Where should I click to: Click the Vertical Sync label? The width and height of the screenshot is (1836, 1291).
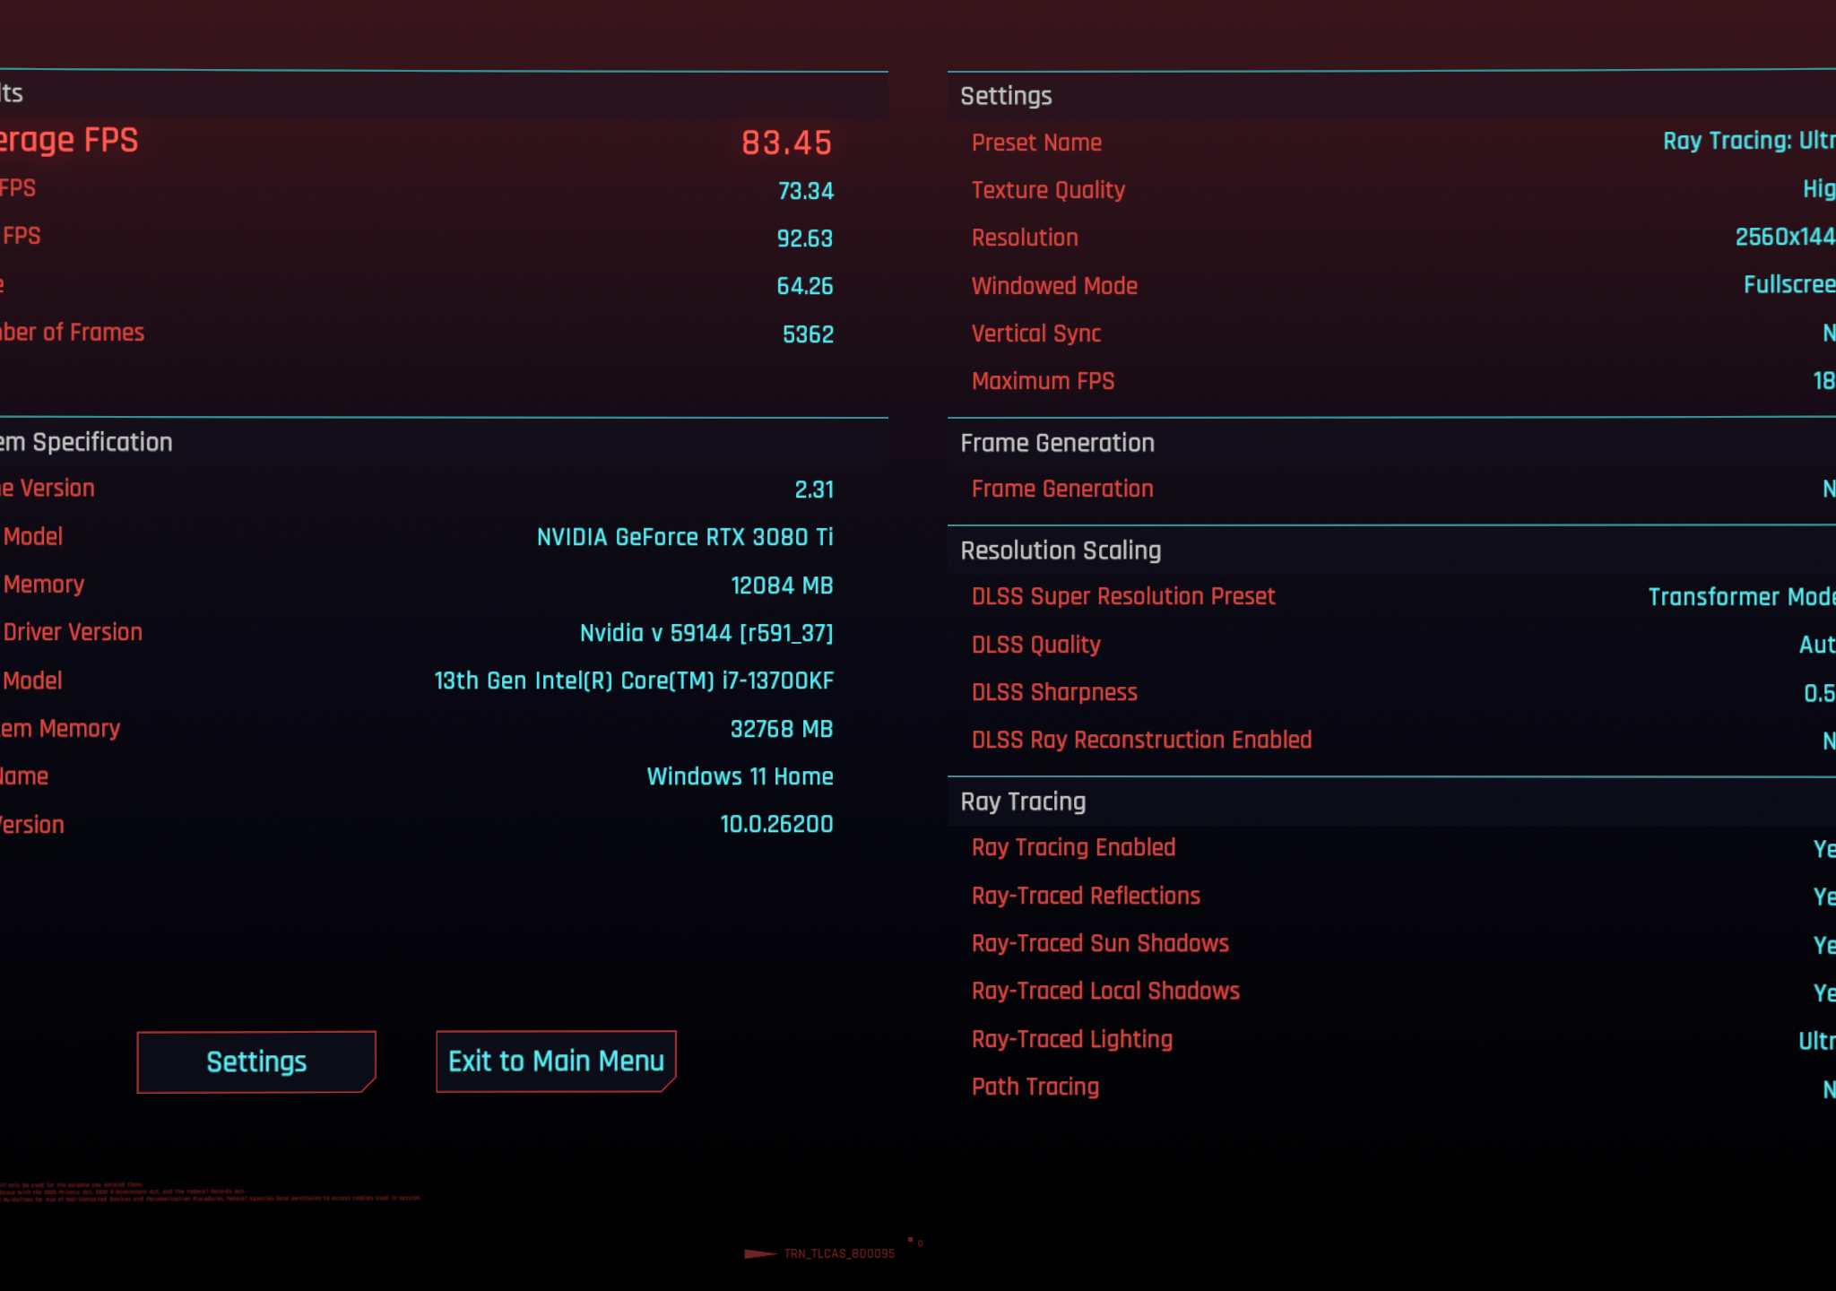tap(1036, 334)
